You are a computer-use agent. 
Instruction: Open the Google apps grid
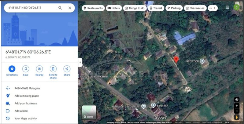click(x=227, y=7)
